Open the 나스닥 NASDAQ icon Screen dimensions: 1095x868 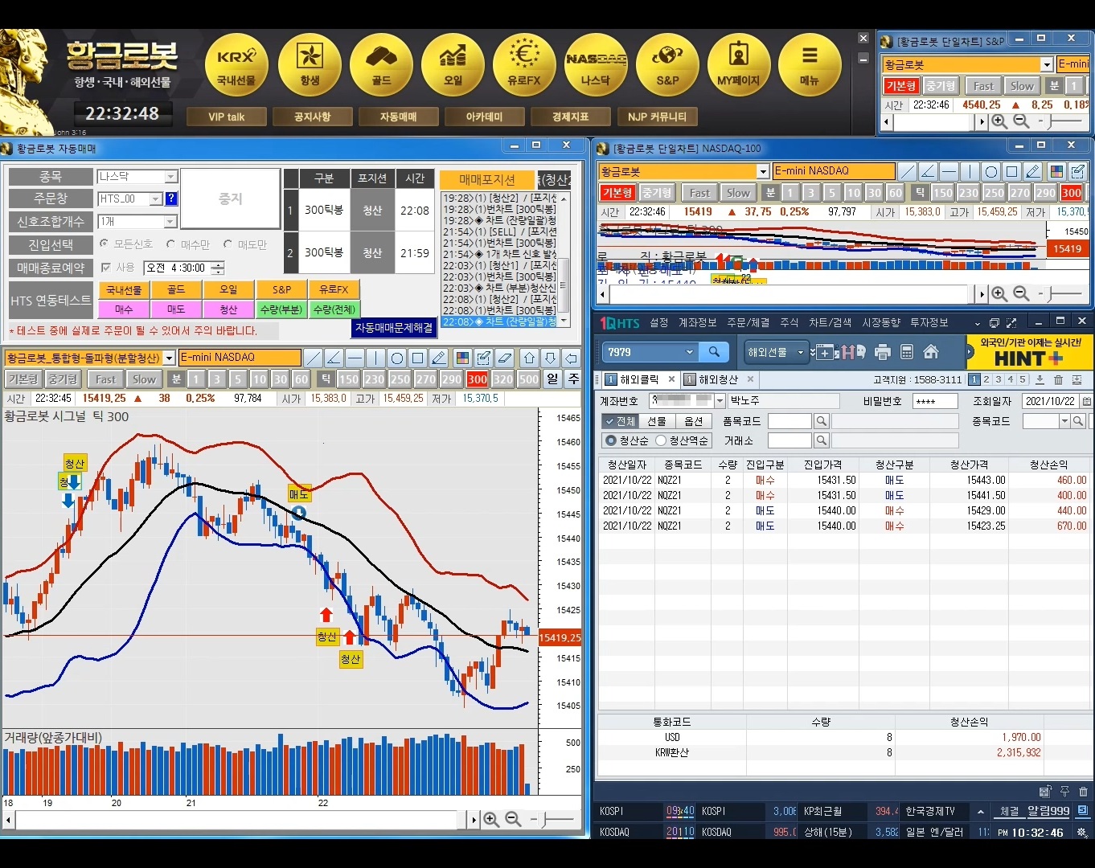pyautogui.click(x=596, y=66)
